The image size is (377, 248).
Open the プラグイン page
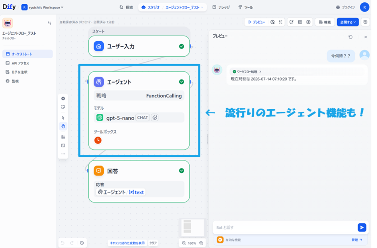click(x=345, y=7)
